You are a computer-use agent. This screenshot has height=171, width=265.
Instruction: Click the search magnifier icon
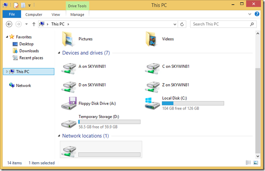click(252, 24)
